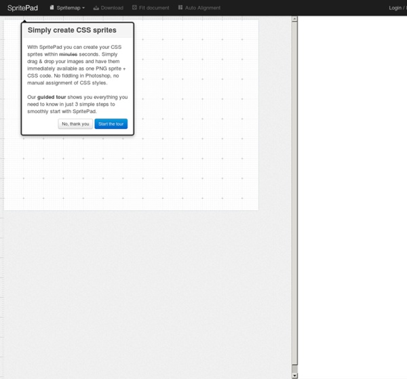Click the 'Simply create CSS sprites' heading

point(72,30)
